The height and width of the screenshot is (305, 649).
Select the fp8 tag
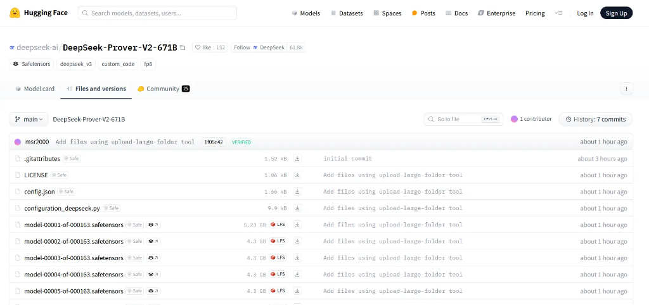tap(148, 64)
